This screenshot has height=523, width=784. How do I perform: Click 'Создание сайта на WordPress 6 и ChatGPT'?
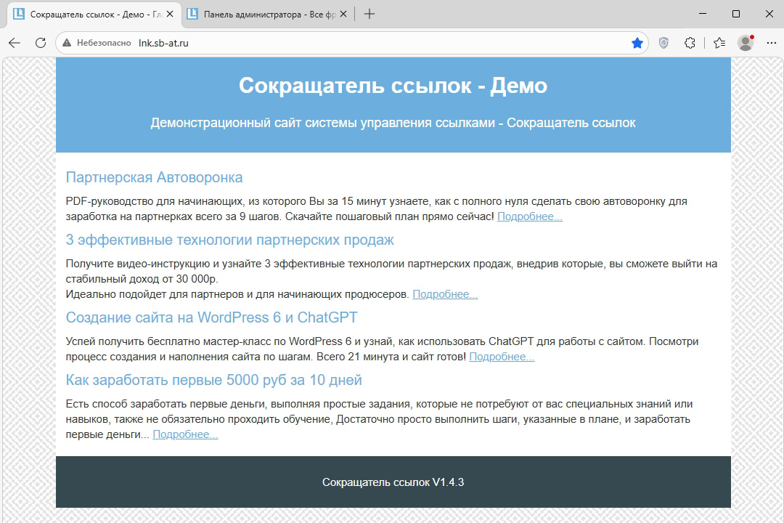(x=211, y=317)
